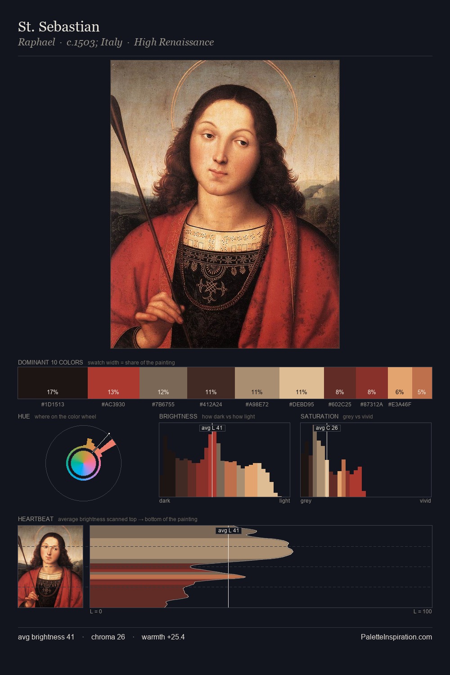Click the 'average brightness scanned top → bottom' caption

pos(127,519)
